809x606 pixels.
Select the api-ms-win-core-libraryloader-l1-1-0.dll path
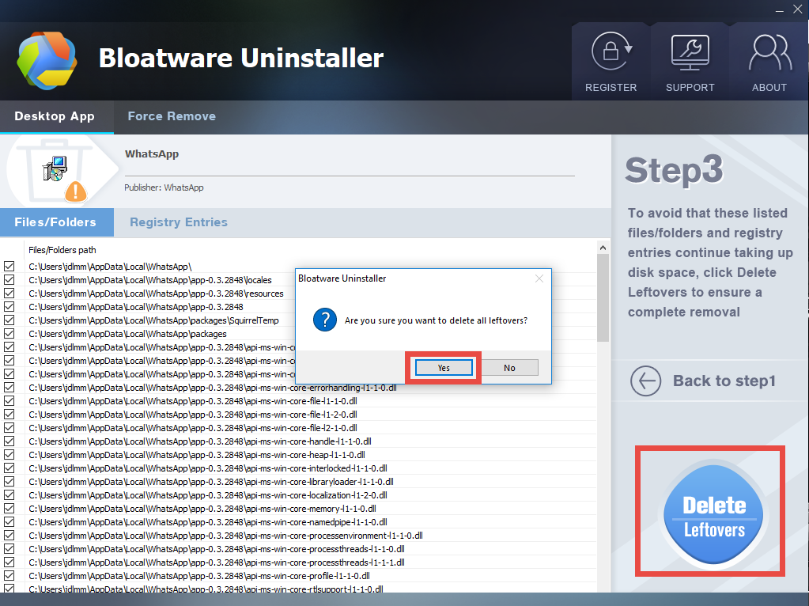tap(211, 482)
